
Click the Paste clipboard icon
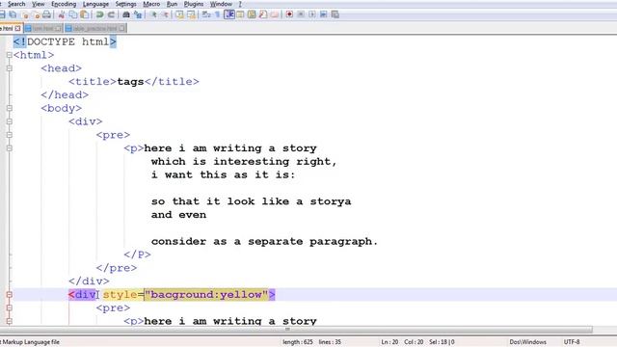click(x=84, y=14)
